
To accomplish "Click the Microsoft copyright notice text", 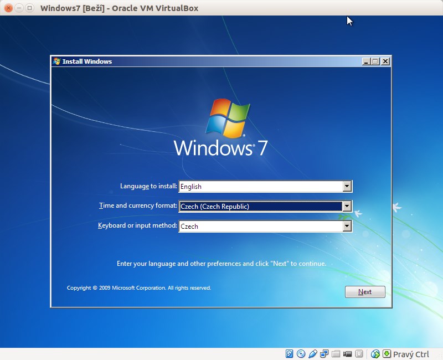I will click(138, 287).
